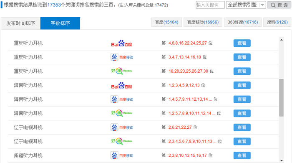Click the 输入关键词 input field
Viewport: 292px width, 163px height.
pos(210,5)
